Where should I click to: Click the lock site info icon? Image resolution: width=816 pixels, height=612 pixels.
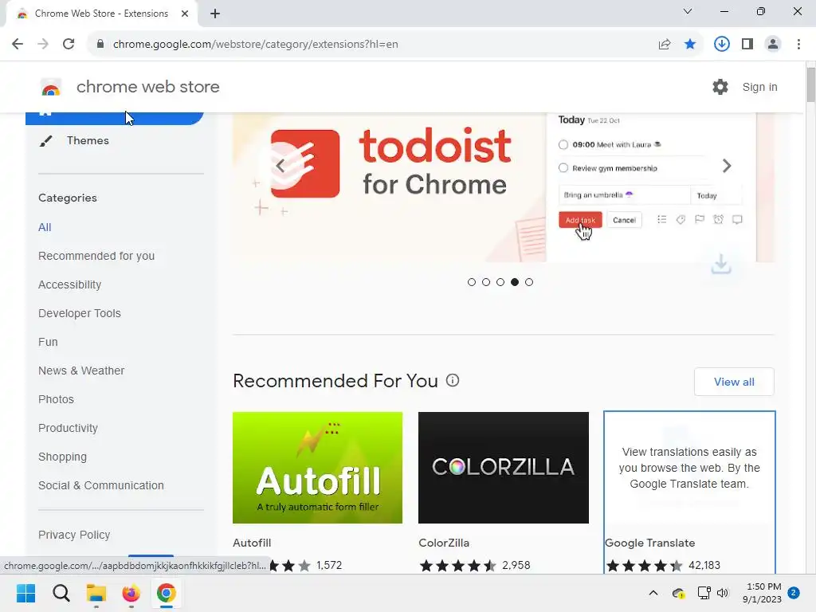(100, 44)
